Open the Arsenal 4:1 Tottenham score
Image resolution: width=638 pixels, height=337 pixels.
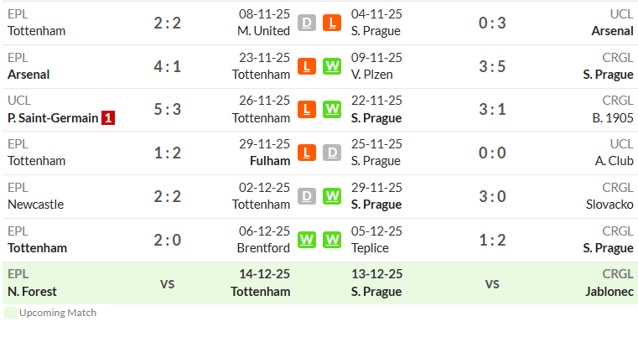pyautogui.click(x=167, y=66)
